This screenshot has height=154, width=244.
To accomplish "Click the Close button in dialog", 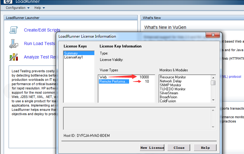I will click(179, 148).
